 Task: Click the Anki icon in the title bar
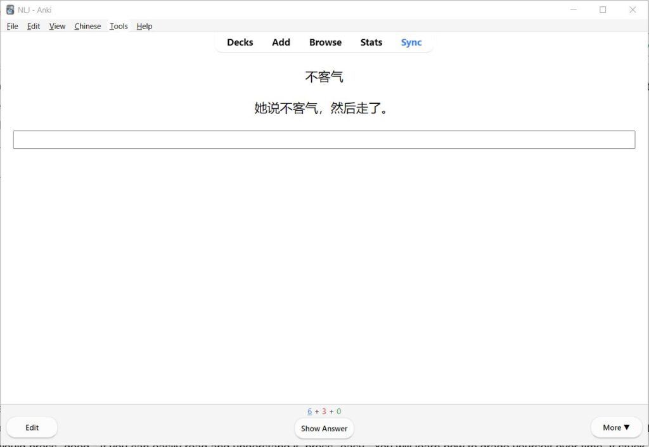click(x=9, y=9)
